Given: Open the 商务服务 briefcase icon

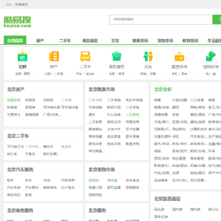Looking at the screenshot, I should pyautogui.click(x=117, y=56).
